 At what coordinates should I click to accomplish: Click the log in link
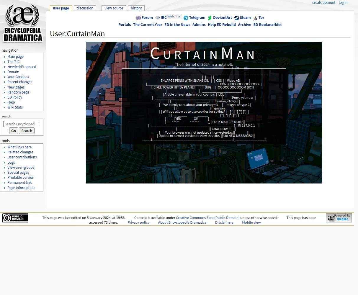coord(343,3)
